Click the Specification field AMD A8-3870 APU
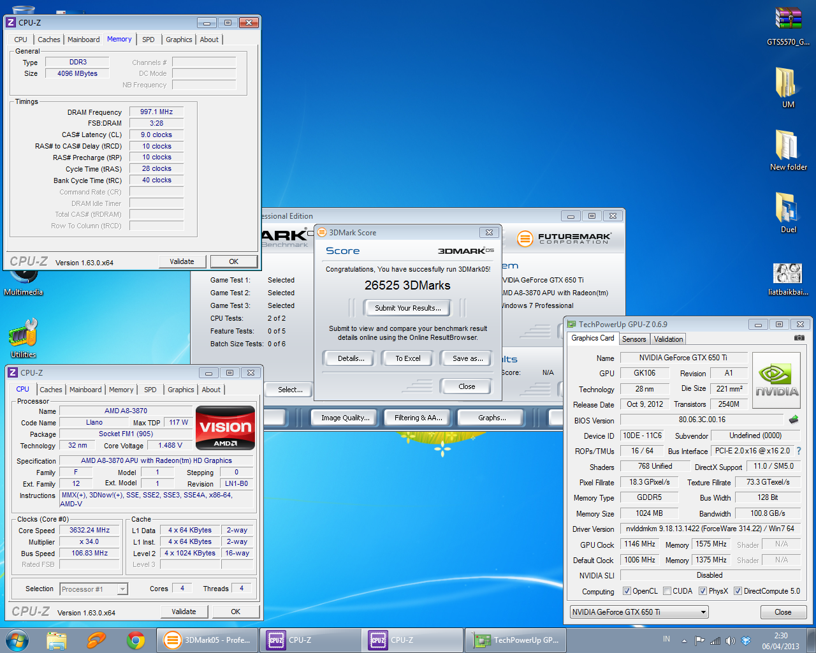This screenshot has width=816, height=653. (156, 460)
